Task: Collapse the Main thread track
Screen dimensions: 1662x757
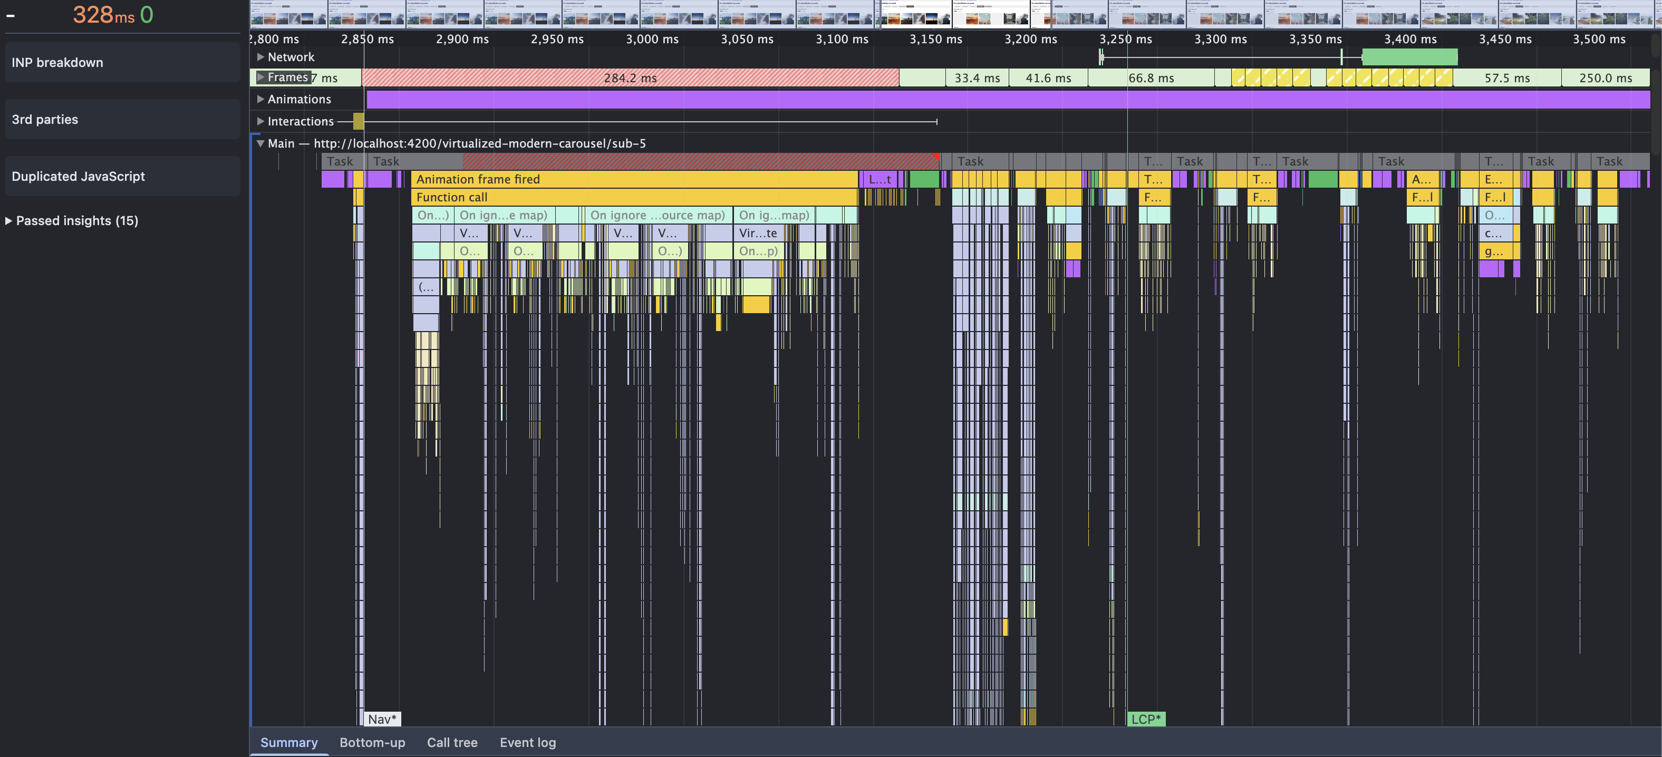Action: tap(260, 143)
